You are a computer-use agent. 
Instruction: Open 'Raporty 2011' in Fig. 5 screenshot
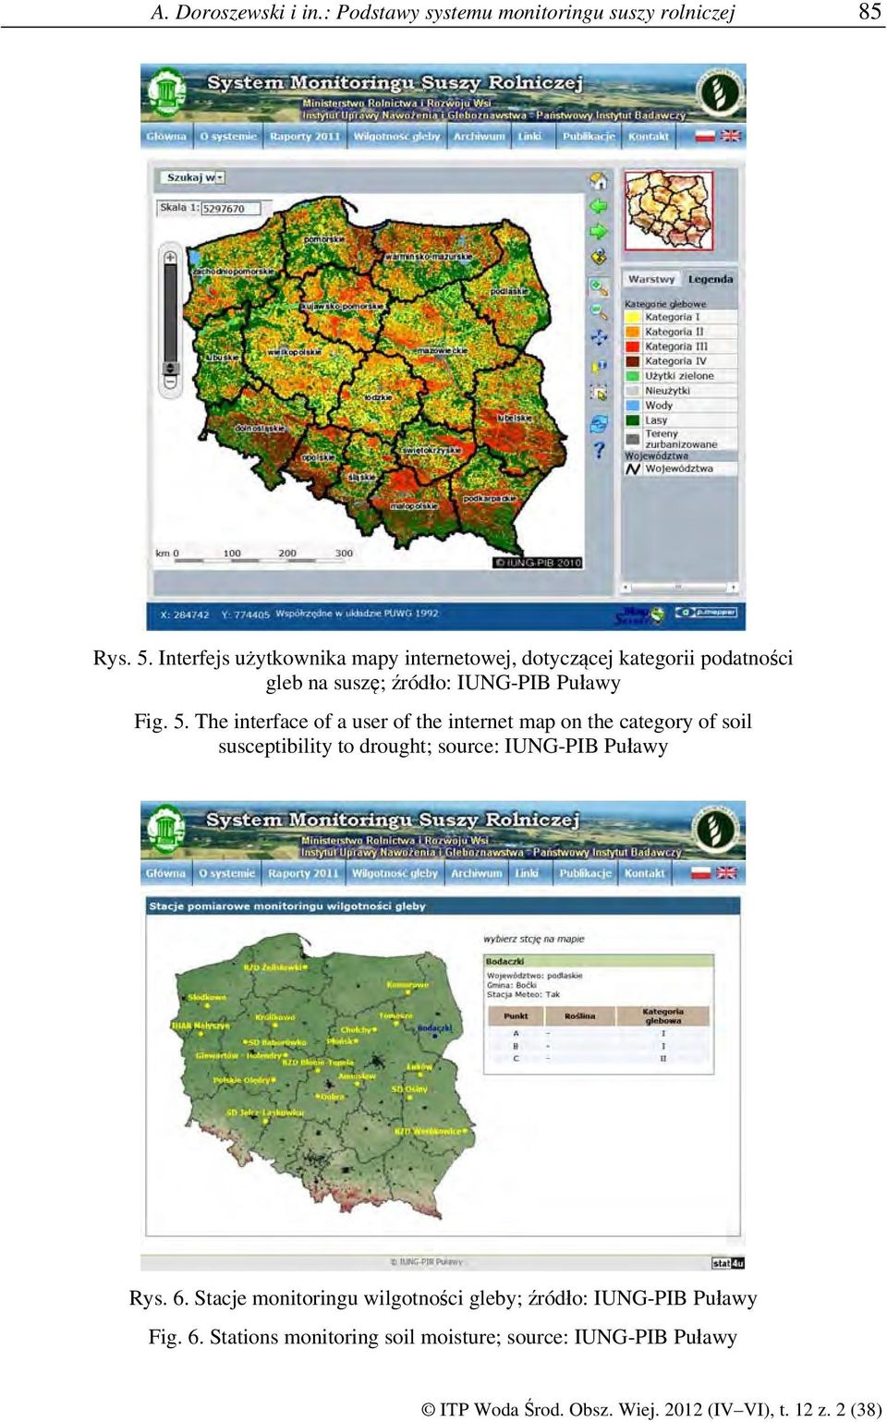pyautogui.click(x=305, y=136)
